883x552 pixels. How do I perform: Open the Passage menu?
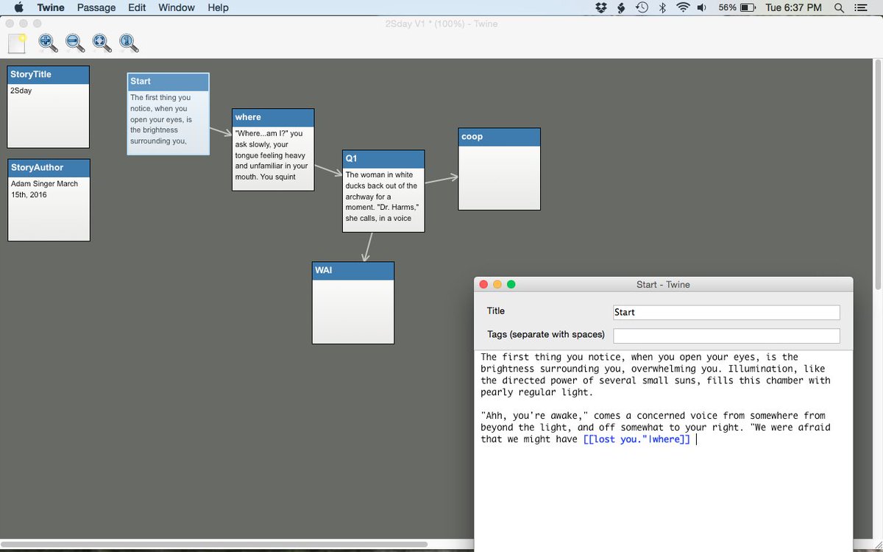tap(96, 7)
